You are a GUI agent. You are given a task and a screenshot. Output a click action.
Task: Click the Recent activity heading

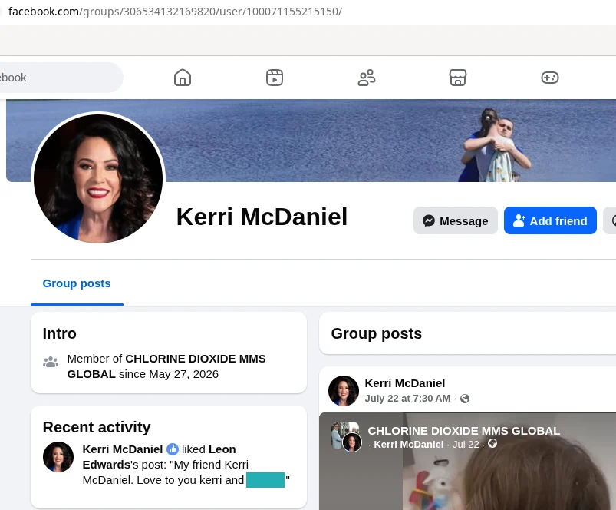(x=97, y=427)
